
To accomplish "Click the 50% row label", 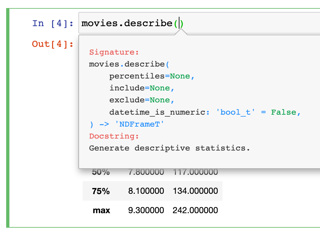I will coord(101,172).
